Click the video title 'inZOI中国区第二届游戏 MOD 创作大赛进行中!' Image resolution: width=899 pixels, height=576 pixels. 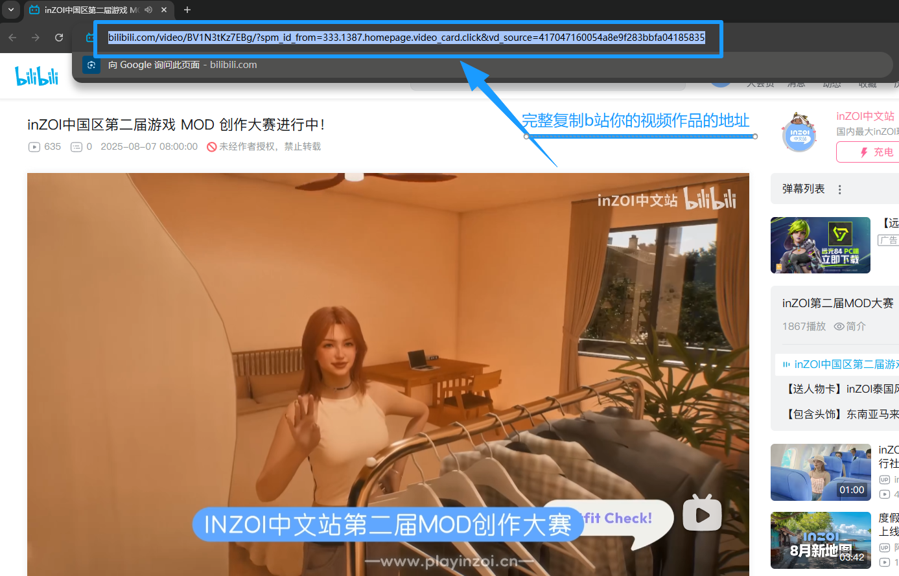point(176,124)
